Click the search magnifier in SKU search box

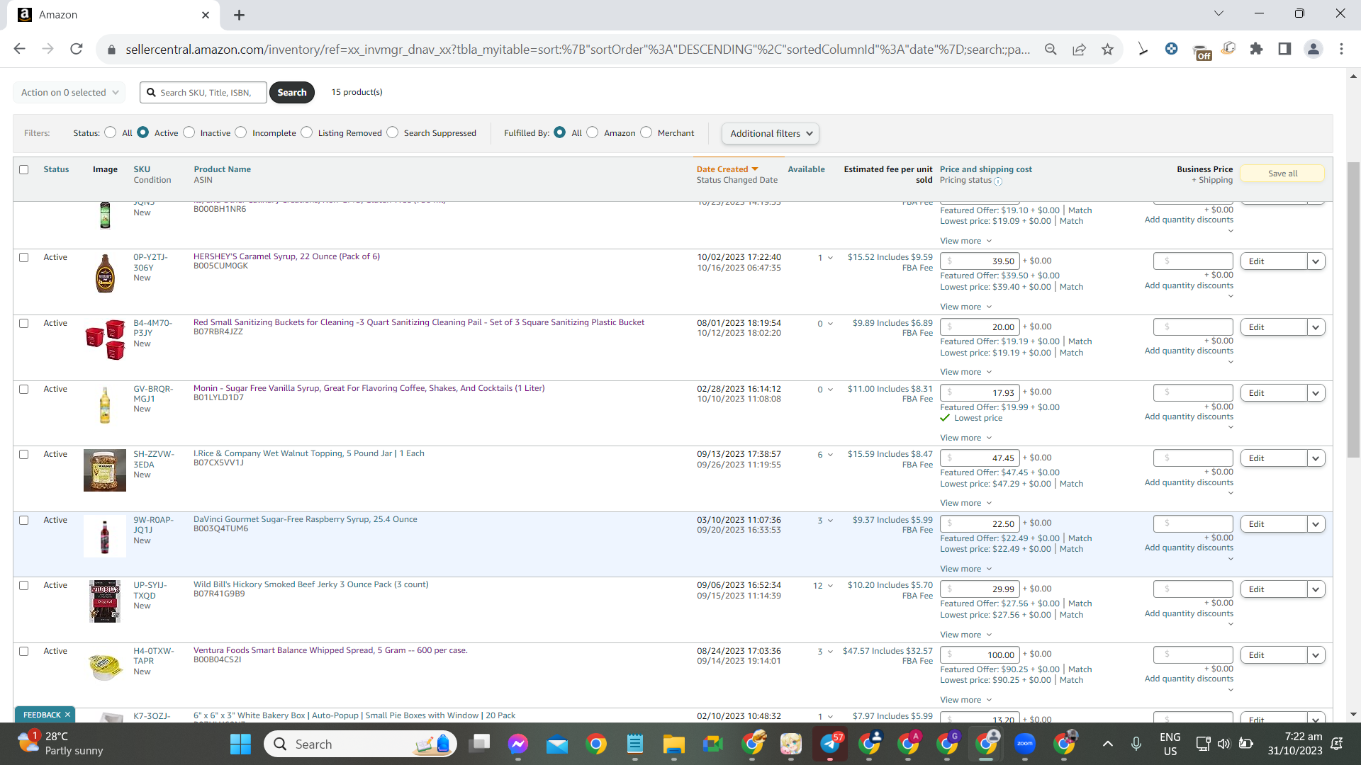click(151, 93)
